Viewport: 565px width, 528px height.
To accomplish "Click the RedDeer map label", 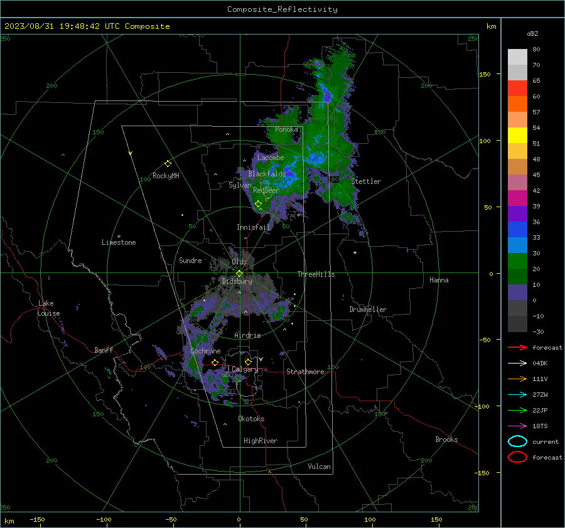I will (x=266, y=190).
